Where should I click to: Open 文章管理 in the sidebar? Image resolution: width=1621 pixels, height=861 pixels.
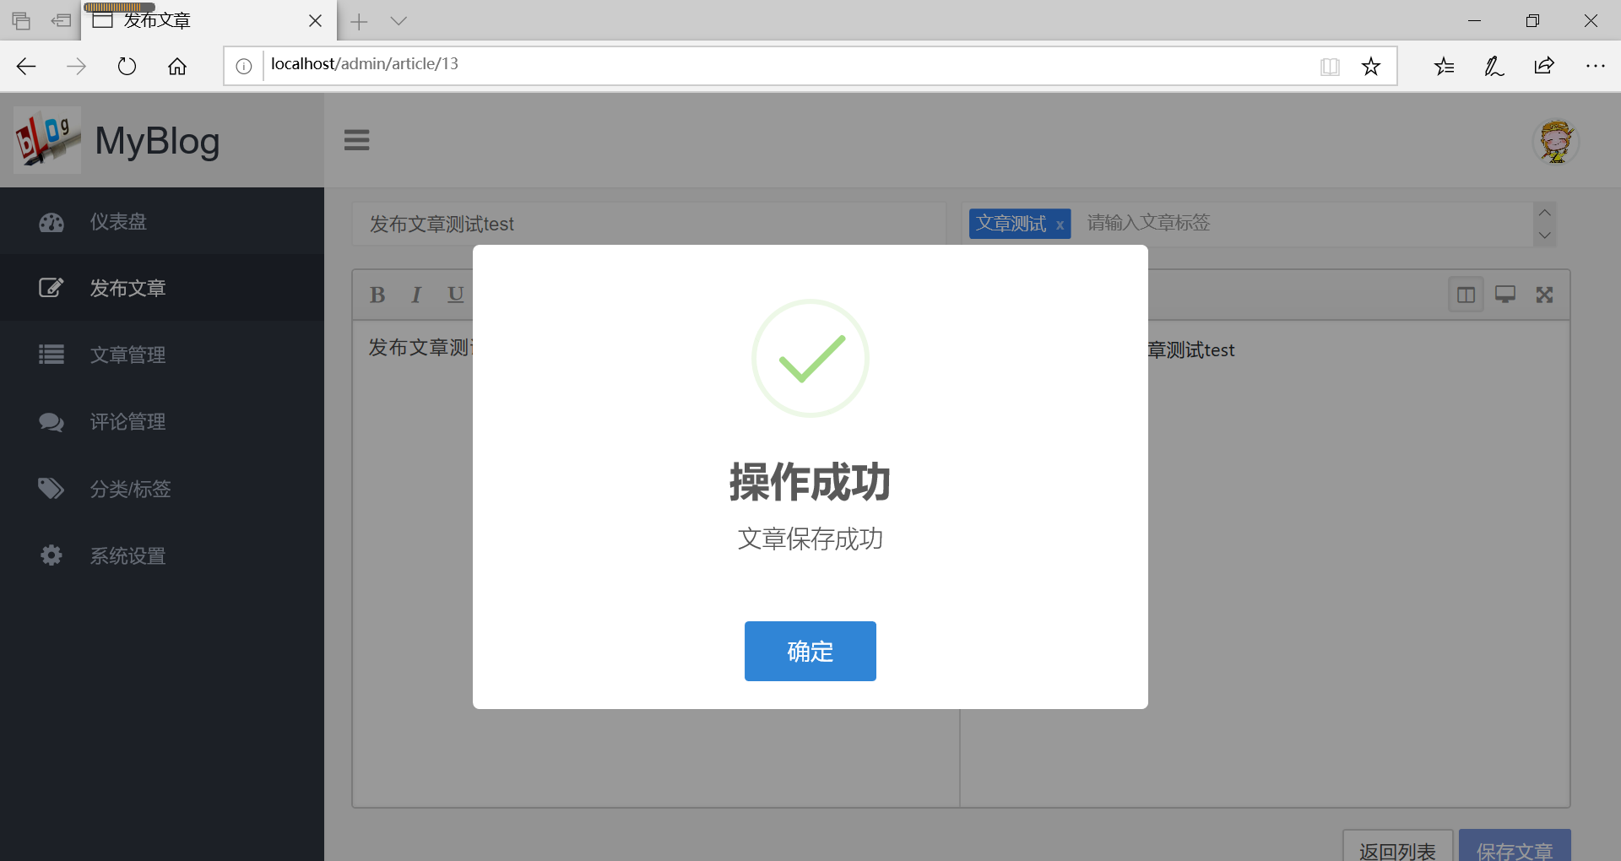[162, 355]
